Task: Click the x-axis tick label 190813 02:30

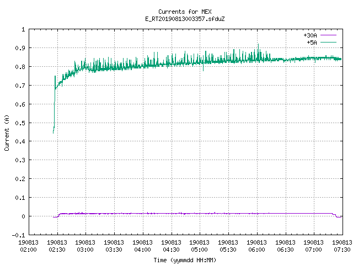Action: tap(57, 246)
